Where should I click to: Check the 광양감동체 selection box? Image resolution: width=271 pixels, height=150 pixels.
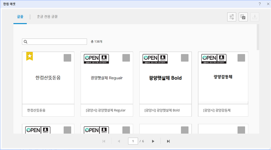(241, 58)
